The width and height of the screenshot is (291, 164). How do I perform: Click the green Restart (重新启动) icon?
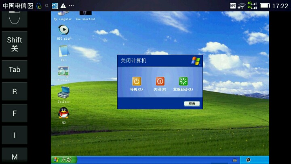[183, 81]
